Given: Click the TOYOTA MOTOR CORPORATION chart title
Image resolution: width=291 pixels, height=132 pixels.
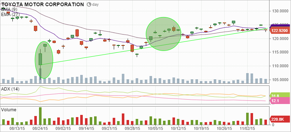Looking at the screenshot, I should click(x=43, y=4).
